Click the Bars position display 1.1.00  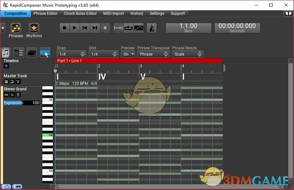[189, 28]
